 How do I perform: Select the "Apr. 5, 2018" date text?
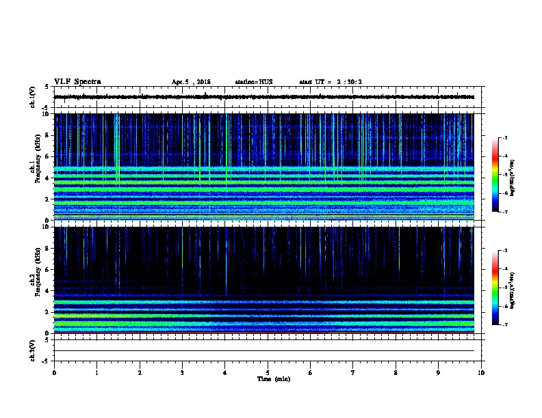coord(191,82)
